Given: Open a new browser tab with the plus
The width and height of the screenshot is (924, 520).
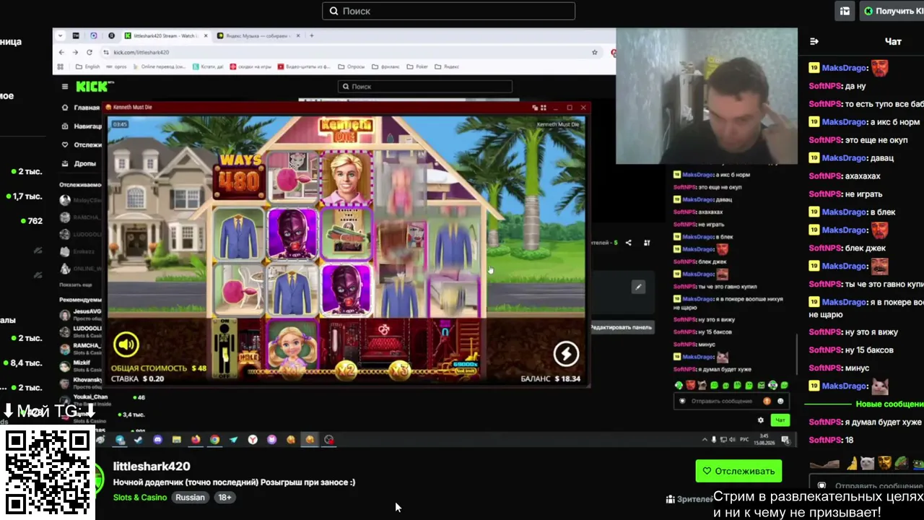Looking at the screenshot, I should tap(312, 35).
